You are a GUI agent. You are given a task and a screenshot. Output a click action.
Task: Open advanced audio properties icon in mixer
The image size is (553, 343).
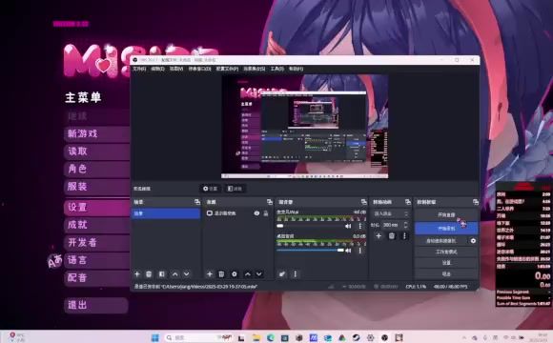coord(282,273)
